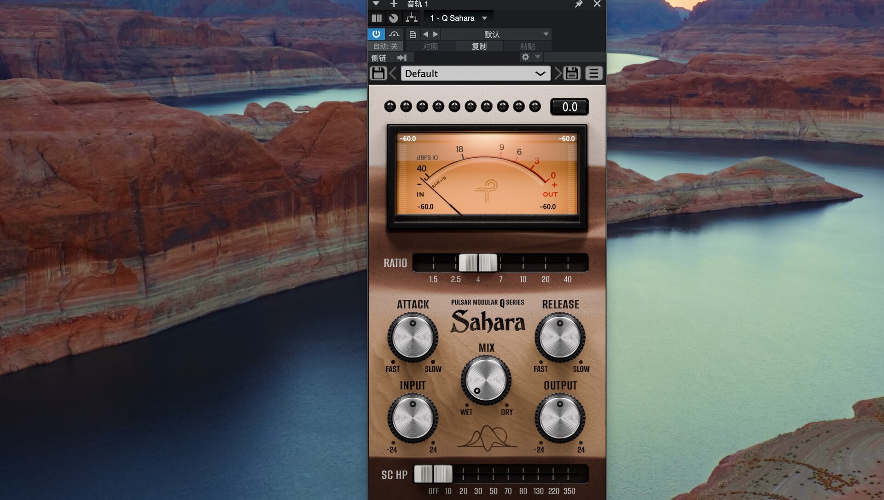This screenshot has height=500, width=884.
Task: Pin the plugin window with the pushpin
Action: (x=579, y=4)
